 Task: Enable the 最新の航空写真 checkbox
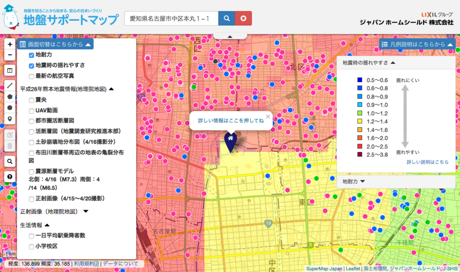coord(31,76)
